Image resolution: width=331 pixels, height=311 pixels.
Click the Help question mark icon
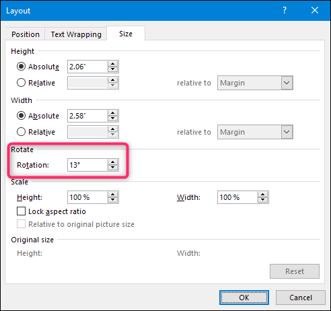pyautogui.click(x=285, y=10)
